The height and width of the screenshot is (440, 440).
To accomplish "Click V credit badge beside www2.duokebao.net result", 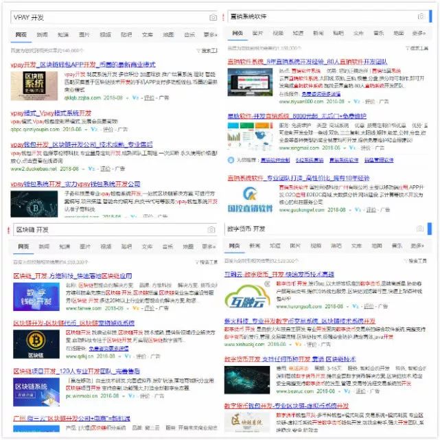I will (x=91, y=169).
